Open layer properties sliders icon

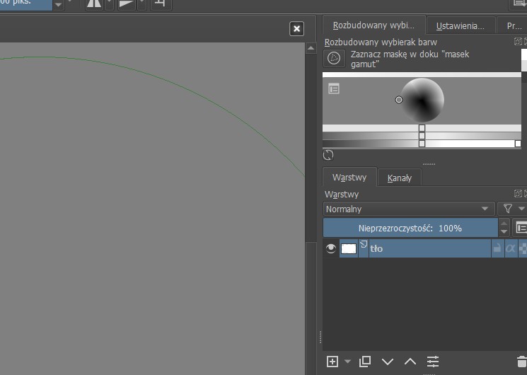point(433,362)
